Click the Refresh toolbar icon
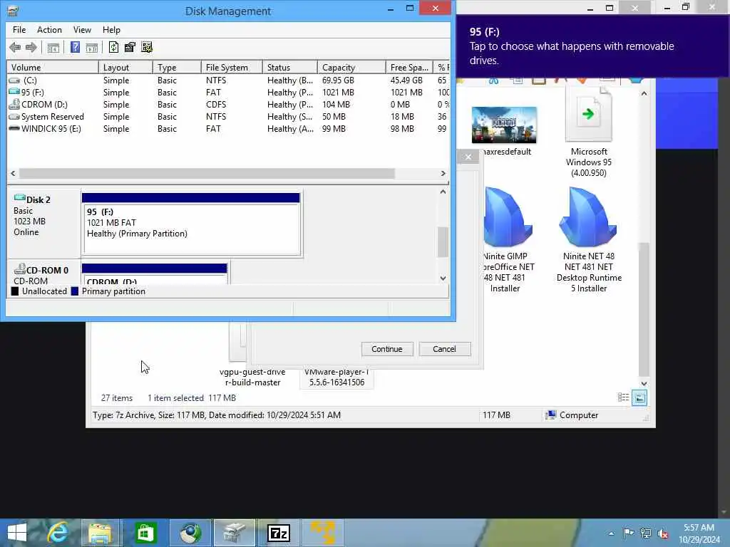 click(113, 47)
